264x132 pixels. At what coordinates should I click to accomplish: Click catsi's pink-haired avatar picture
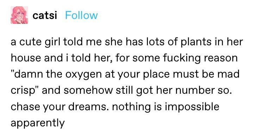tap(19, 15)
